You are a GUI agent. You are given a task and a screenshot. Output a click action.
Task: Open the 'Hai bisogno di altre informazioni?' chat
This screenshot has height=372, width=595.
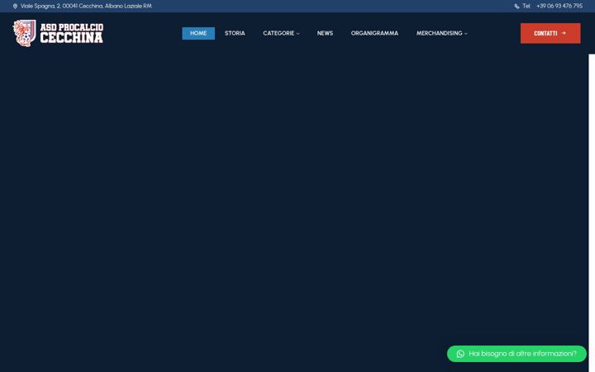point(516,354)
